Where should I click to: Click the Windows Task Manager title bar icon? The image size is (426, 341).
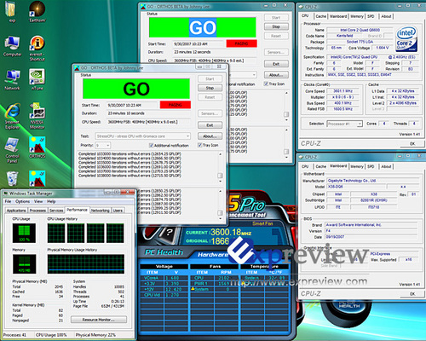coord(5,194)
